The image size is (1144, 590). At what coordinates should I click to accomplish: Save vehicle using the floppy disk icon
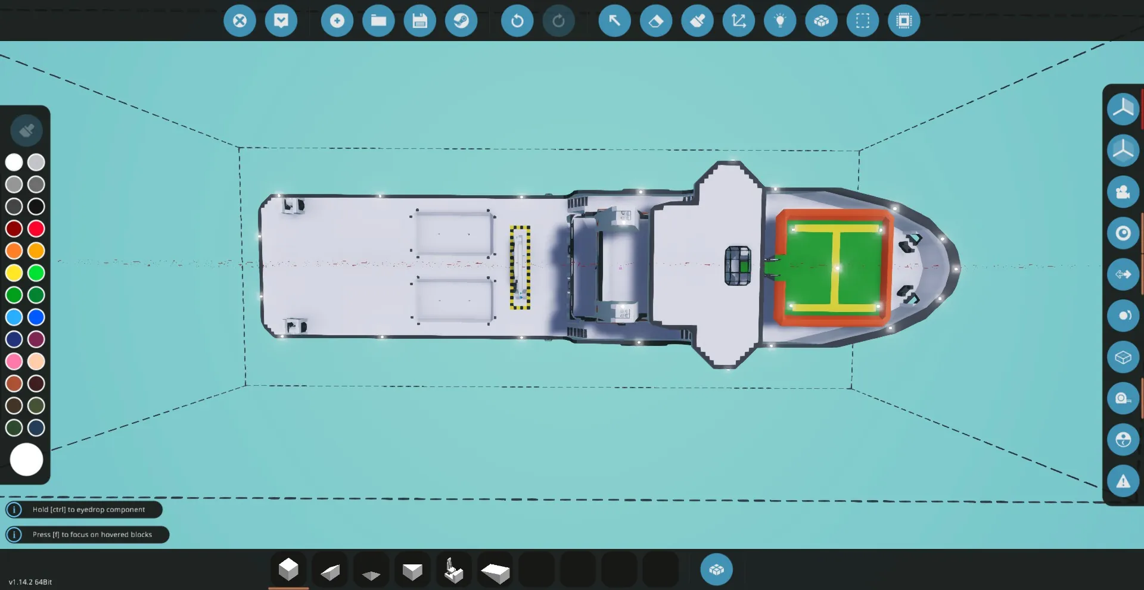[419, 21]
